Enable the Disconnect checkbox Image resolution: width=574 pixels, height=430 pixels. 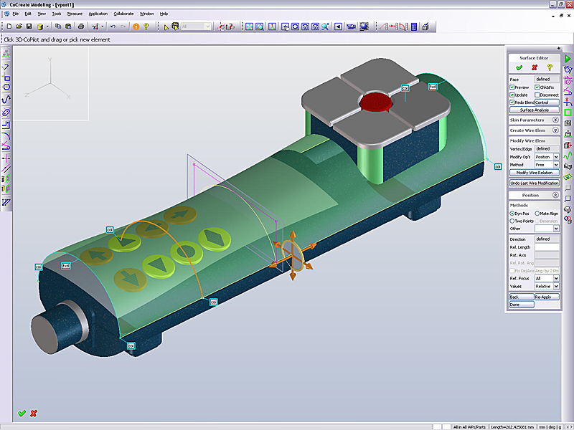537,95
